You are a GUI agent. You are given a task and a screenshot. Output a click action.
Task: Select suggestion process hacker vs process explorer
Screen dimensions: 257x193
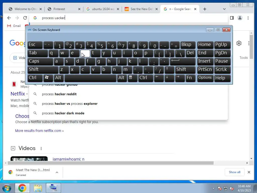point(128,104)
